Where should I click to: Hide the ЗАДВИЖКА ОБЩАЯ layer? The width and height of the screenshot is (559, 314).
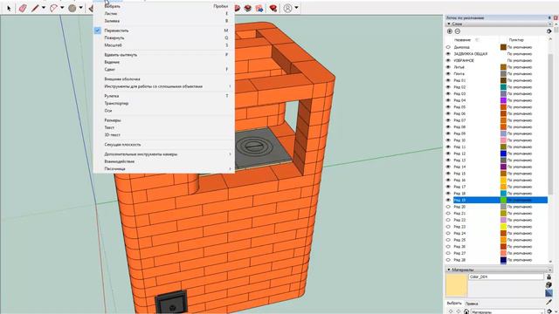click(x=448, y=54)
